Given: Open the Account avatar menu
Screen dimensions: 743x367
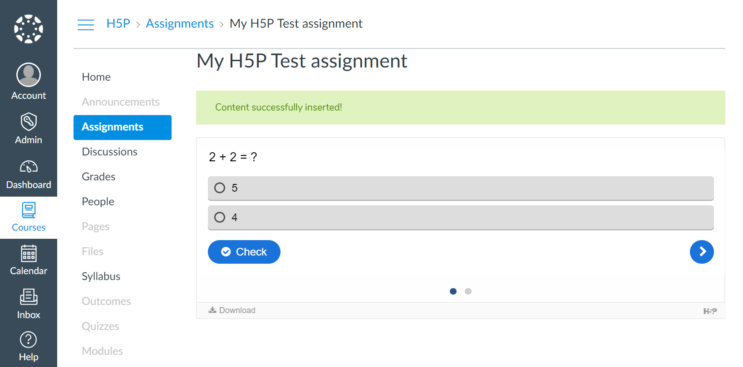Looking at the screenshot, I should click(x=29, y=75).
